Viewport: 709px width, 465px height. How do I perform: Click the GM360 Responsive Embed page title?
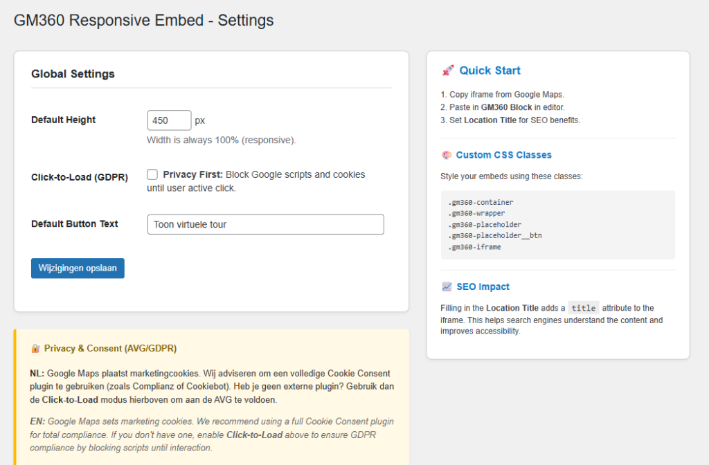[x=144, y=20]
